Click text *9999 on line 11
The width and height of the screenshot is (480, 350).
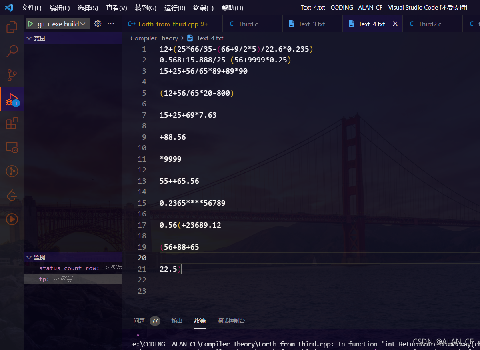coord(170,159)
